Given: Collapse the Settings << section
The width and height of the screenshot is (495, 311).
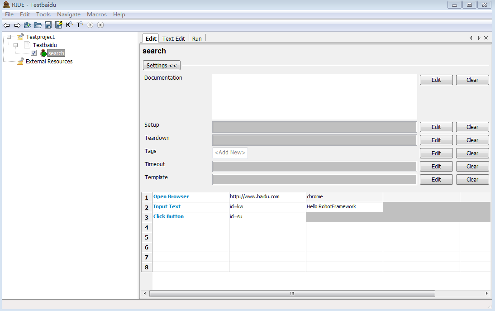Looking at the screenshot, I should click(162, 66).
